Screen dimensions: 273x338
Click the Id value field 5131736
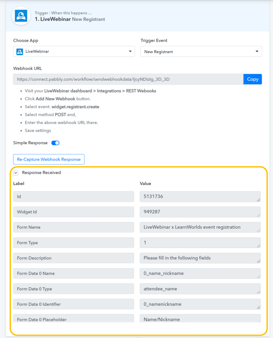pos(200,197)
